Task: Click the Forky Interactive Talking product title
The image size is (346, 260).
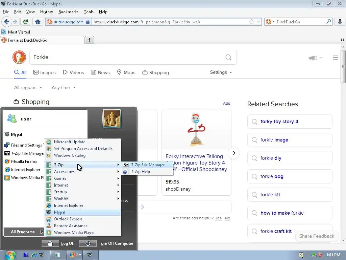Action: tap(196, 163)
